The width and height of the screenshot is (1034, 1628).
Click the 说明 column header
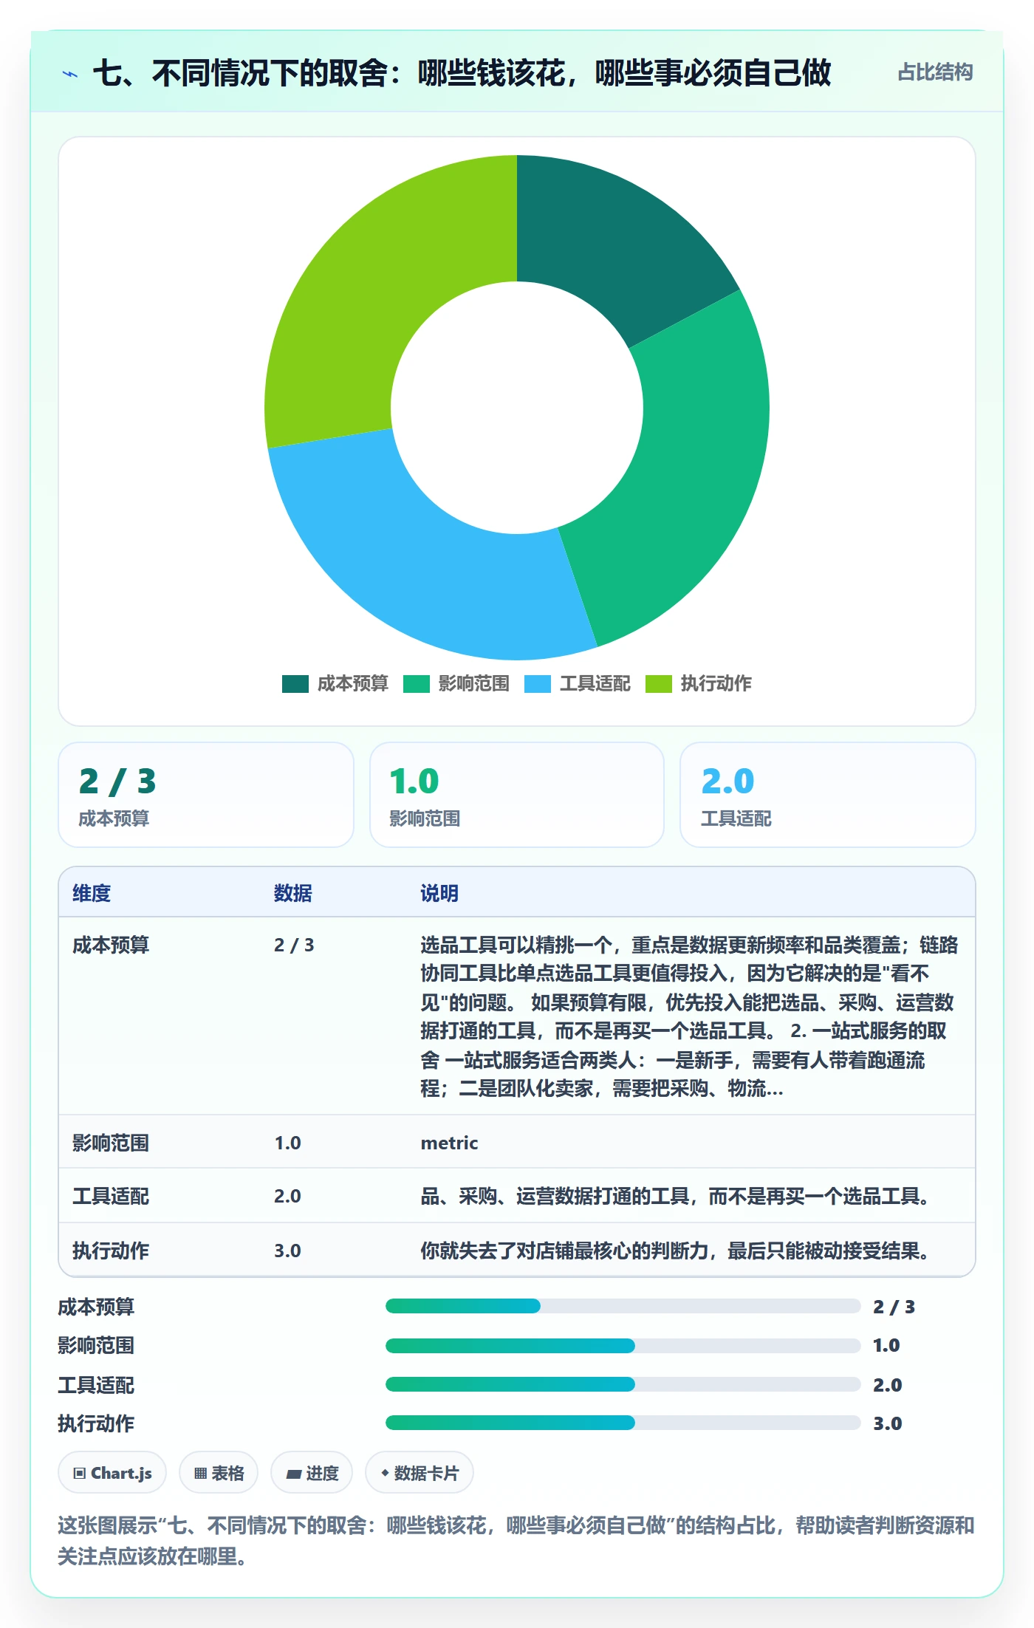tap(439, 893)
